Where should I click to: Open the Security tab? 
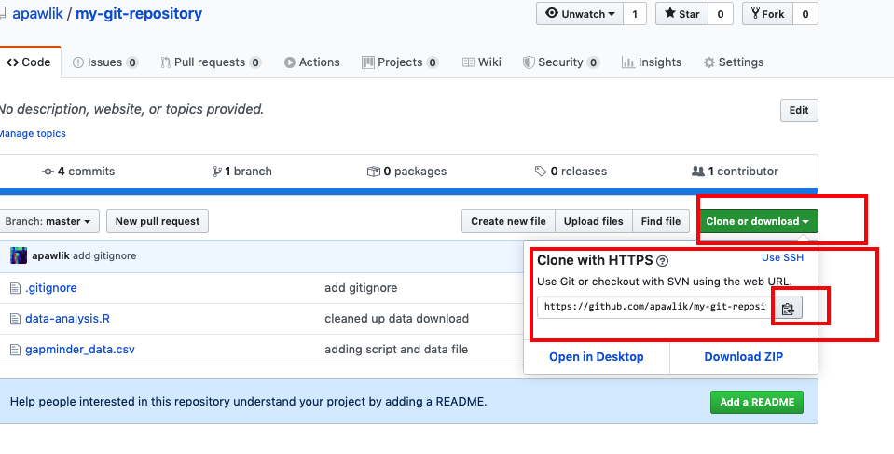[x=561, y=62]
